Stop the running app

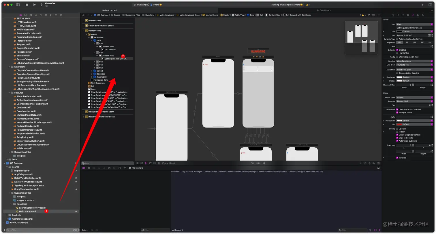click(x=27, y=5)
